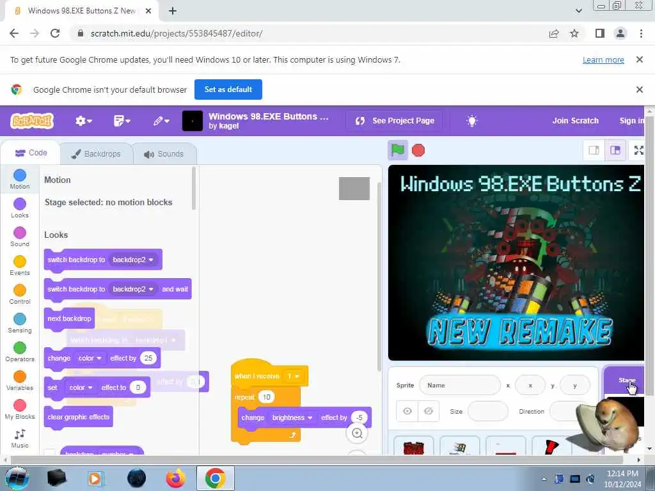The image size is (655, 491).
Task: Click the share page icon in address bar
Action: [554, 33]
